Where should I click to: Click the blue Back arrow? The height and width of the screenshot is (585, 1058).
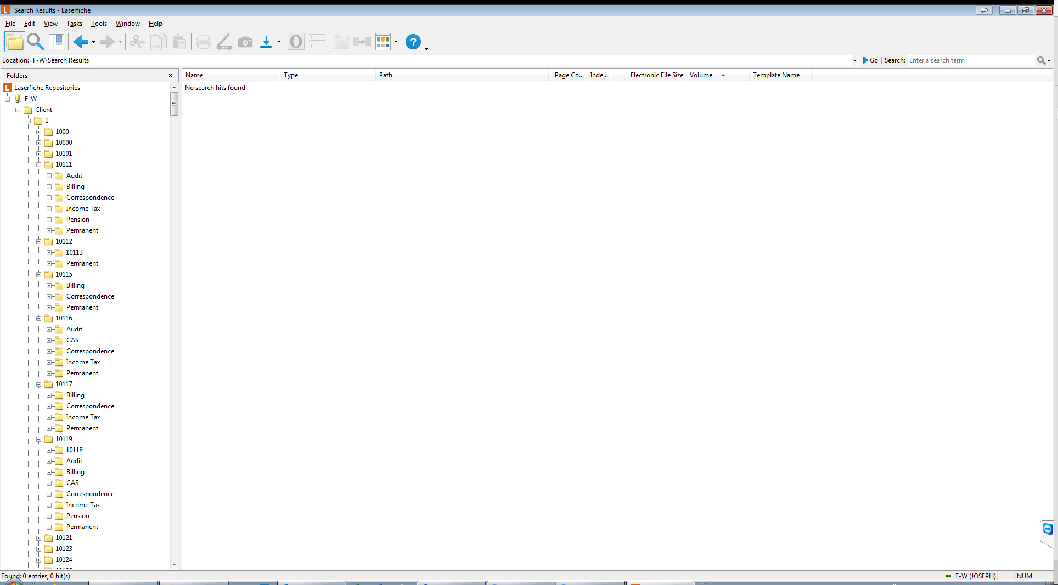coord(81,42)
